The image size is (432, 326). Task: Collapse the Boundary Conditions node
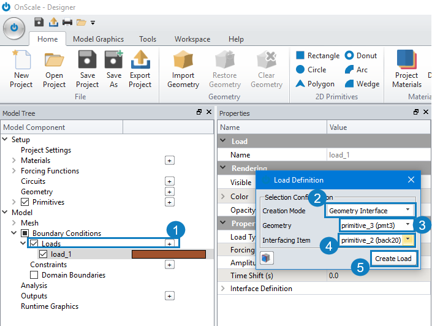click(13, 233)
